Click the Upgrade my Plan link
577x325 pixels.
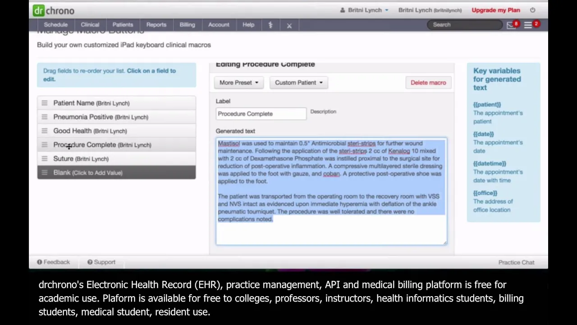[496, 10]
